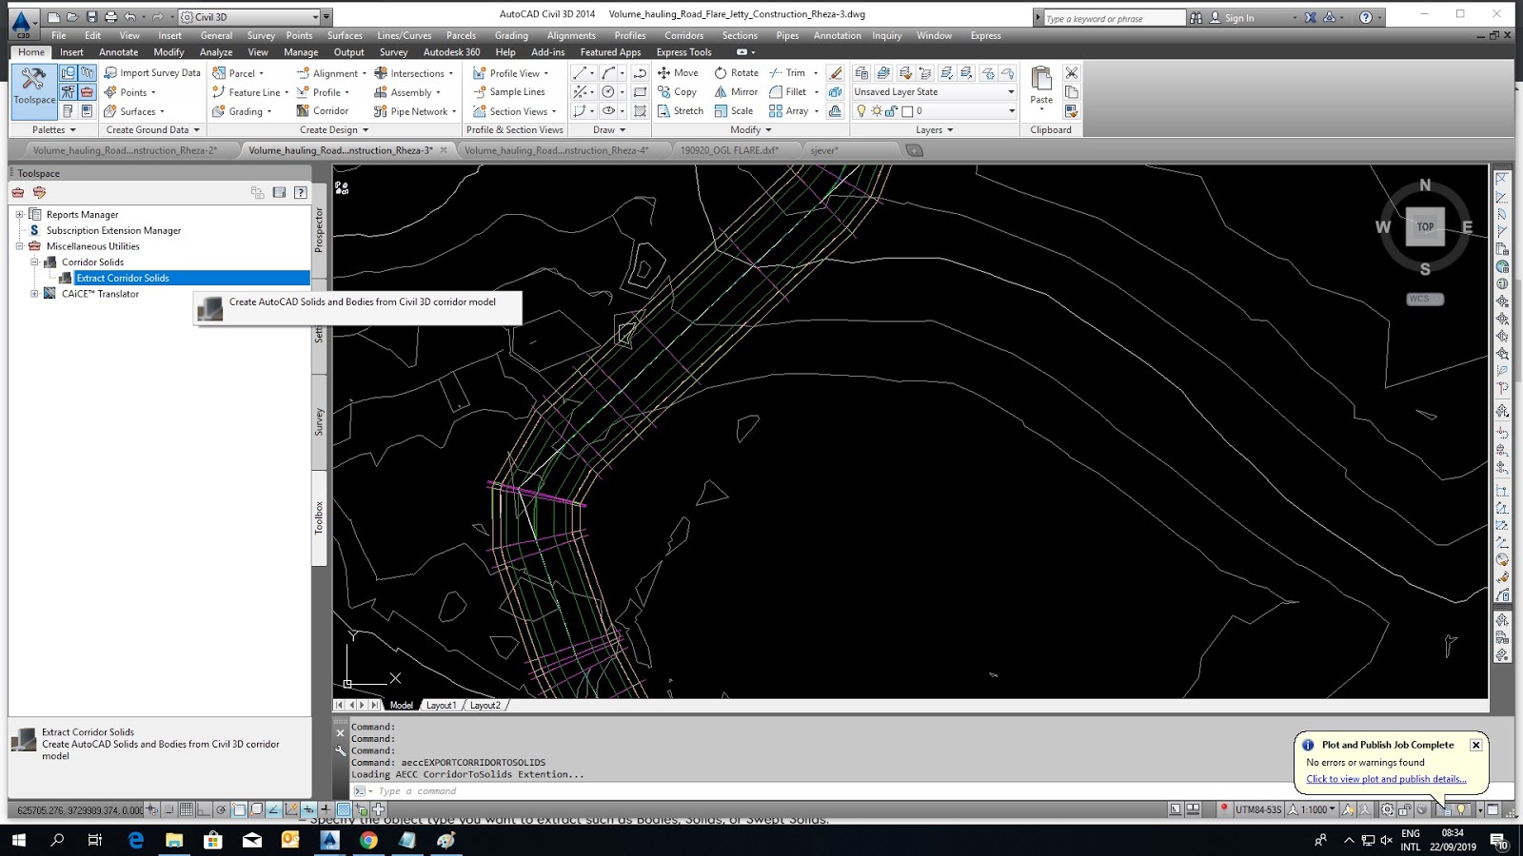
Task: Open the Unsaved Layer State dropdown
Action: pyautogui.click(x=1010, y=92)
